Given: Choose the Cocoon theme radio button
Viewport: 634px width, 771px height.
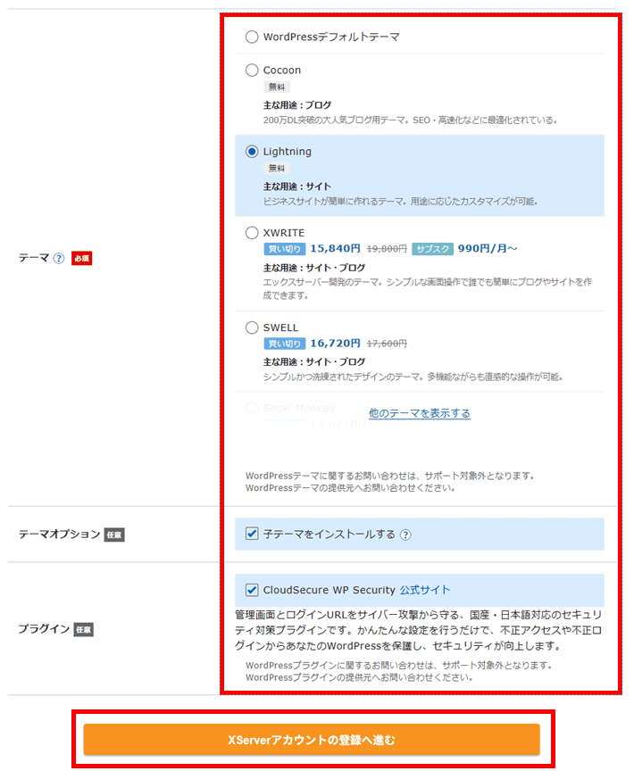Looking at the screenshot, I should 252,70.
